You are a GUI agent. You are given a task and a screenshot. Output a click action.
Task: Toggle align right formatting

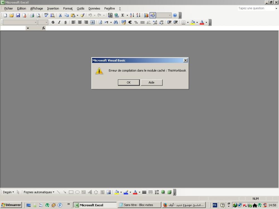86,22
